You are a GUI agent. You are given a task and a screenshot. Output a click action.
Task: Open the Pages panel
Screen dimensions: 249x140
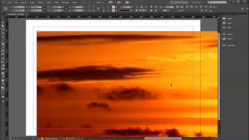[227, 18]
